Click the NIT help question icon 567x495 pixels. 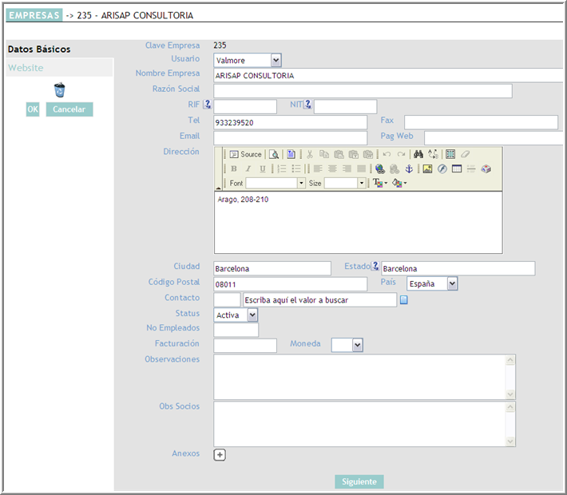[x=307, y=105]
